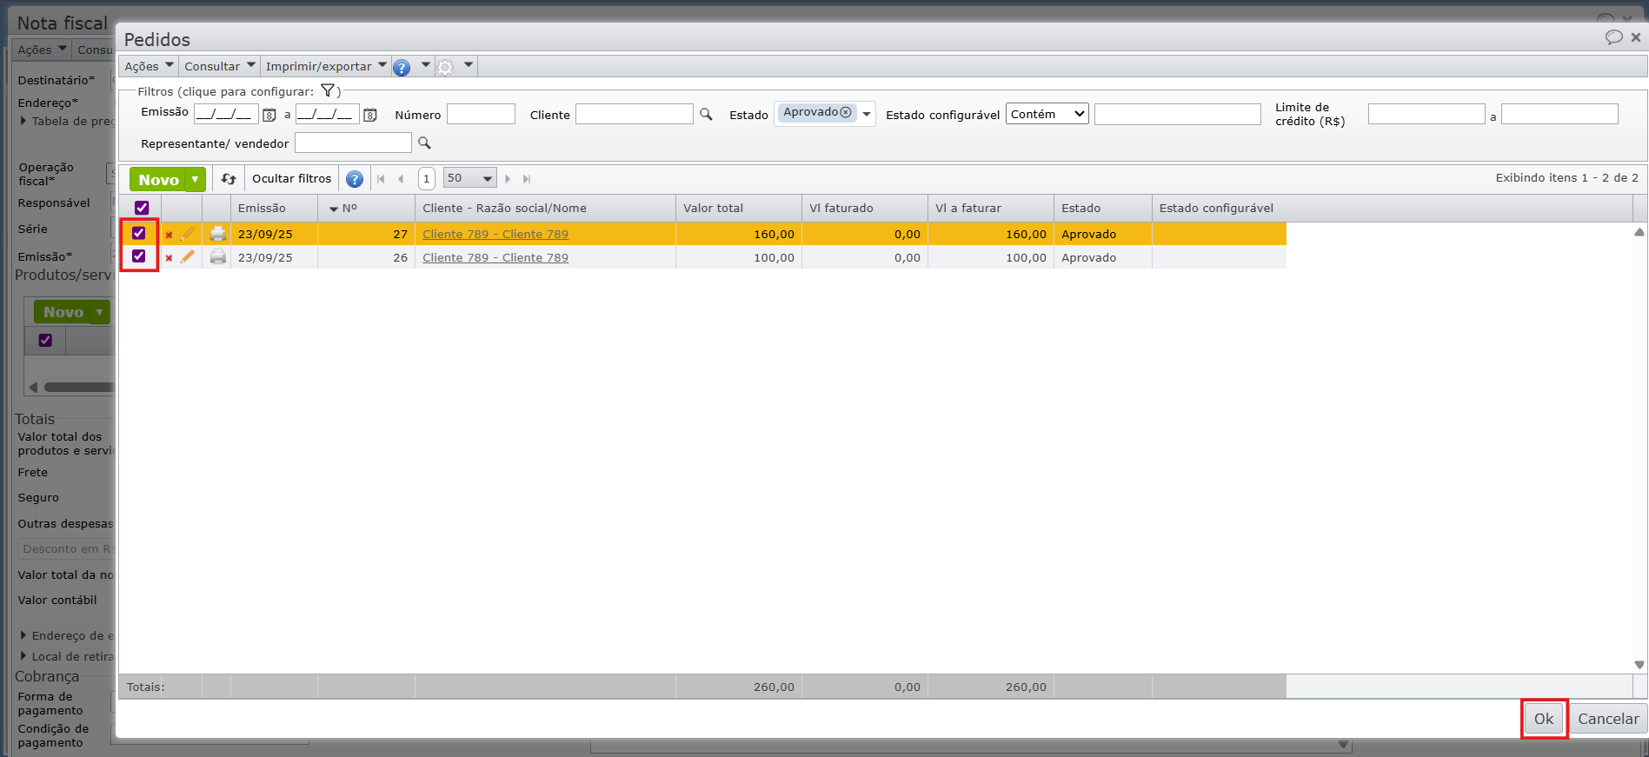Toggle the select-all checkbox in Pedidos header
The image size is (1649, 757).
click(142, 208)
